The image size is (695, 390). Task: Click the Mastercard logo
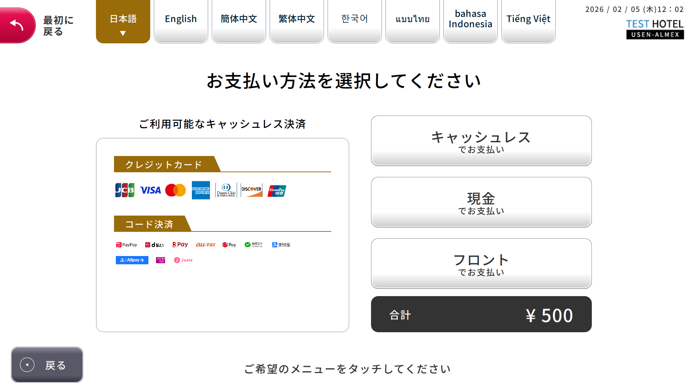tap(176, 190)
